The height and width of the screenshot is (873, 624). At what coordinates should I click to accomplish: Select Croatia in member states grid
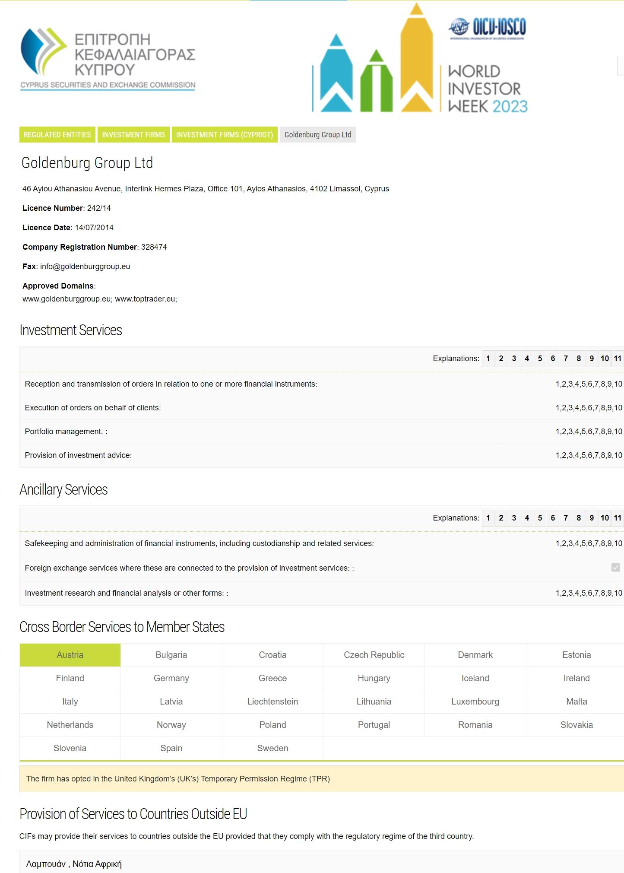pos(272,655)
